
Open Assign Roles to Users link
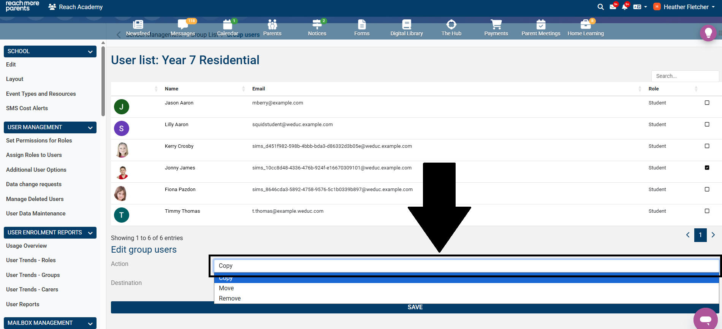coord(34,155)
